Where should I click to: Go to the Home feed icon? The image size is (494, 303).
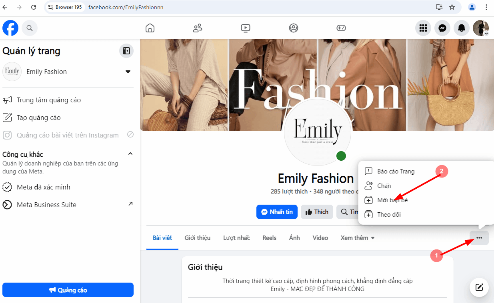coord(150,28)
